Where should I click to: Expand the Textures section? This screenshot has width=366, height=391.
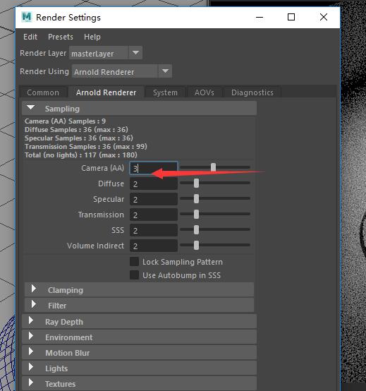pyautogui.click(x=139, y=383)
